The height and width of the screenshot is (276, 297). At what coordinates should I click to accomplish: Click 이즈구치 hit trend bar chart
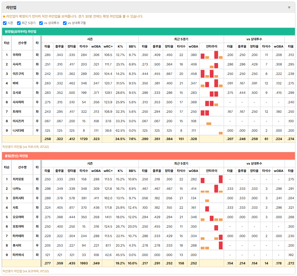(x=212, y=74)
